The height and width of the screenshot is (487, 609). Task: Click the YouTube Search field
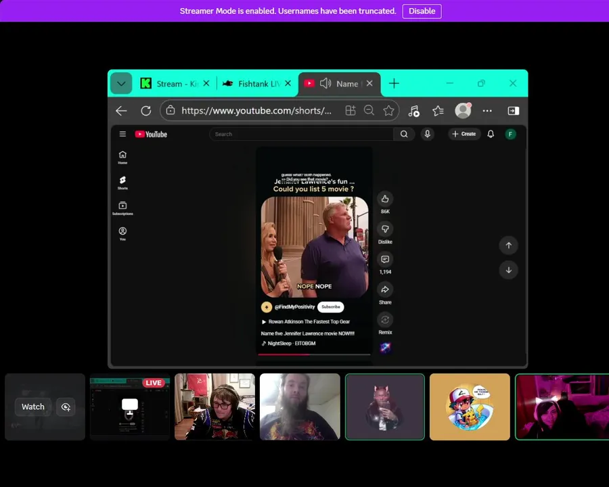(x=301, y=134)
